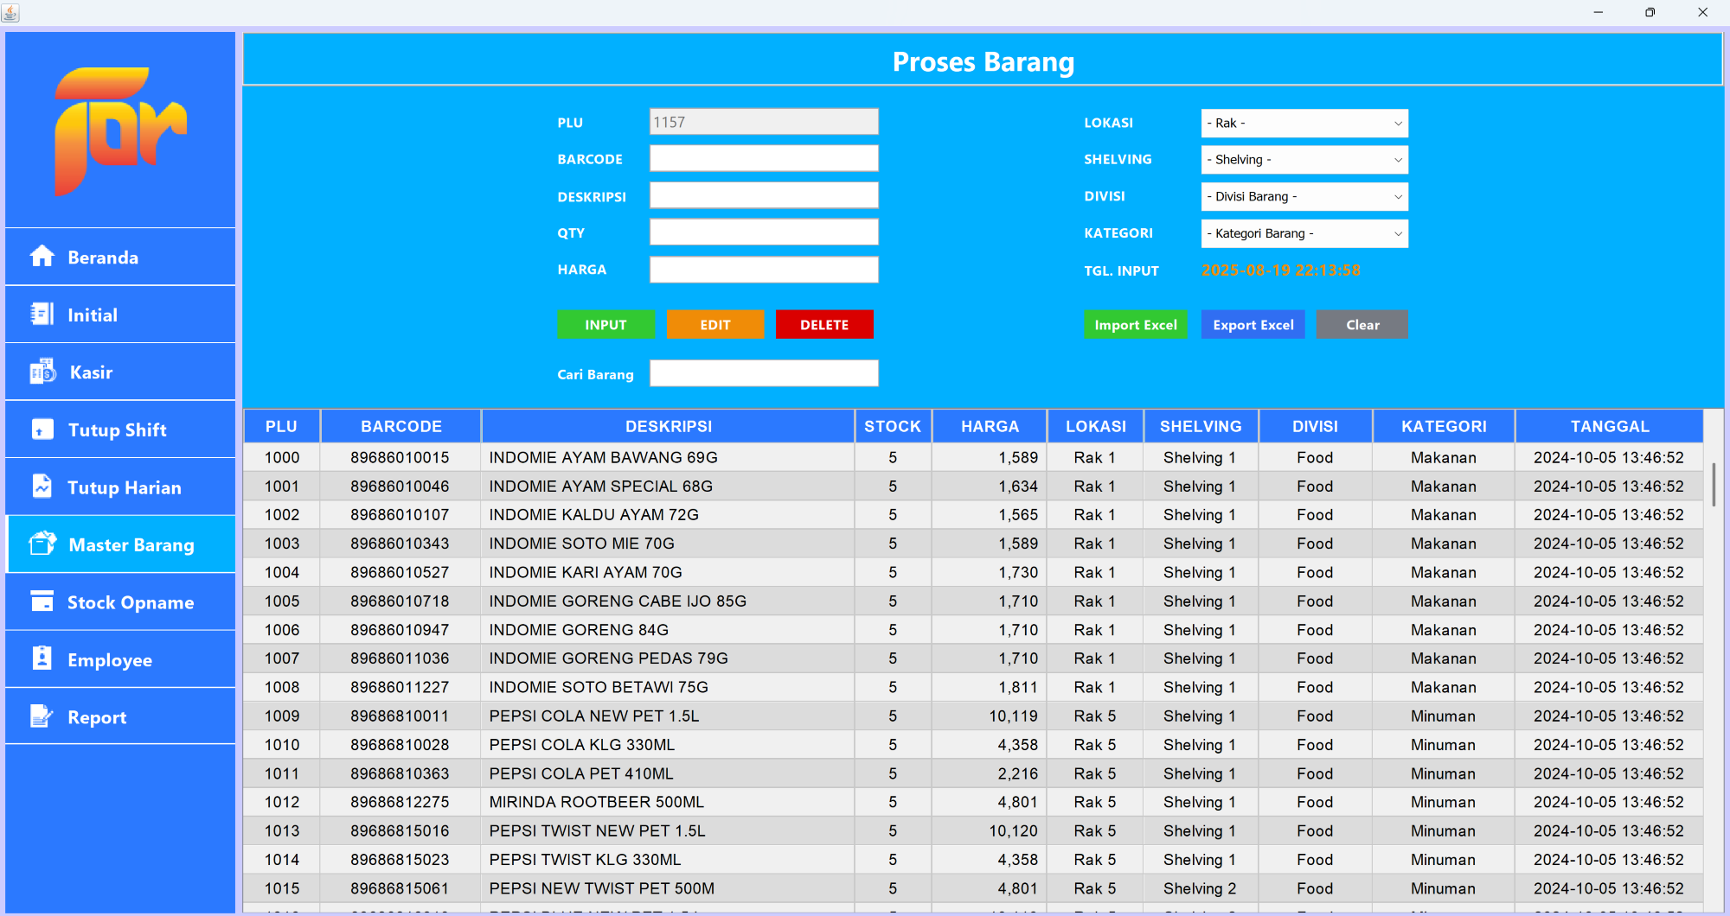Select the Report document icon
The width and height of the screenshot is (1730, 916).
pyautogui.click(x=42, y=716)
